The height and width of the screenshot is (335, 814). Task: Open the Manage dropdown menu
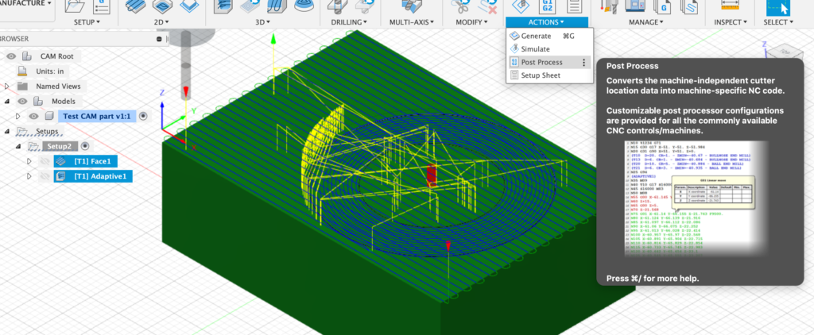649,22
